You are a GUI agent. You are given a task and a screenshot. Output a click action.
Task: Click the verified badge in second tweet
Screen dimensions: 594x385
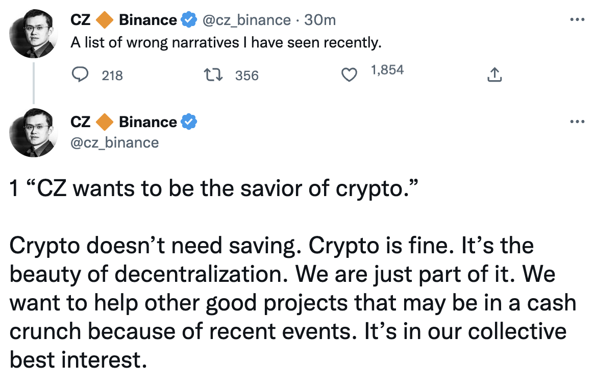tap(189, 122)
